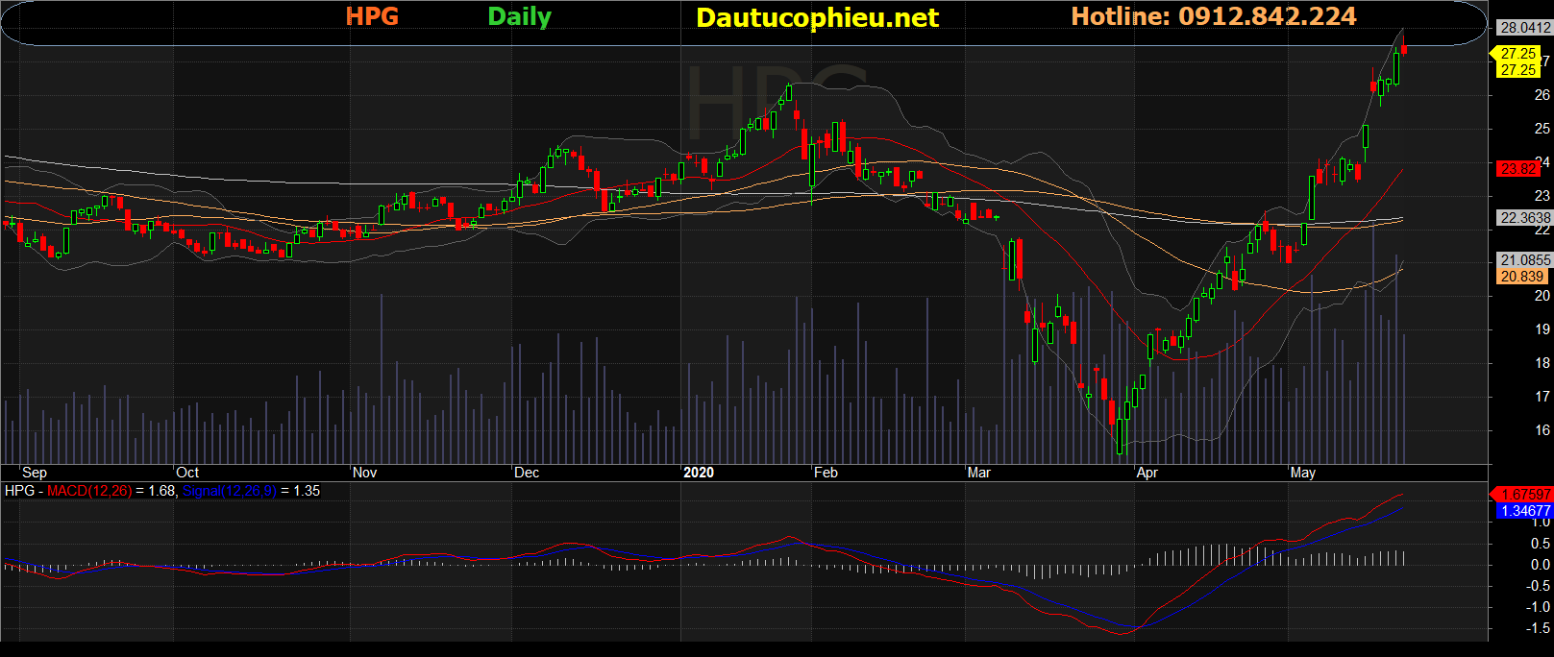The width and height of the screenshot is (1554, 657).
Task: Select the Mar marker on time axis
Action: 978,473
